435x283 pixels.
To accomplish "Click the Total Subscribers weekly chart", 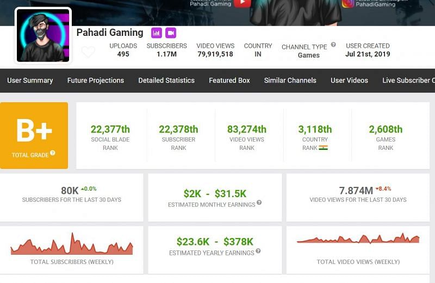I will pos(72,246).
